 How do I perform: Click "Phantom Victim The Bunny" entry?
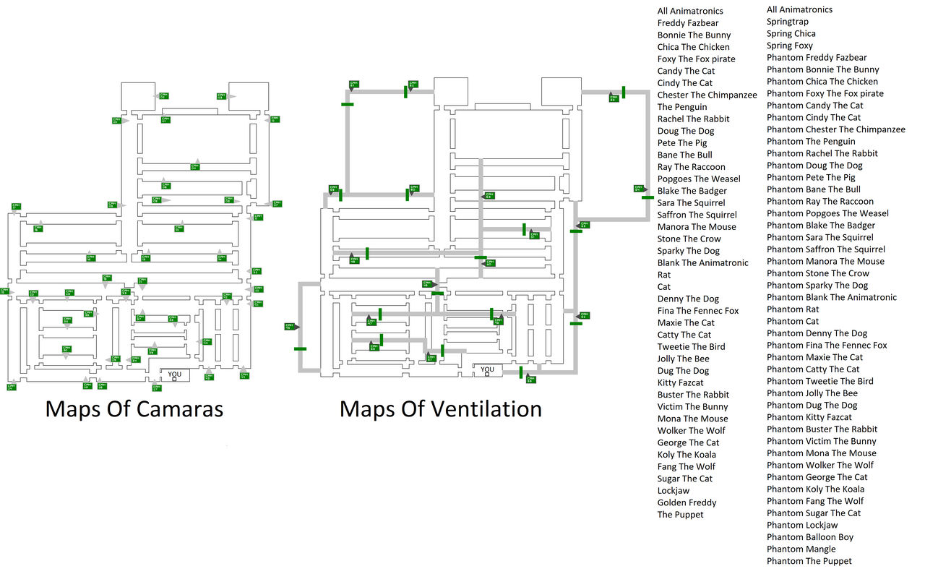click(822, 441)
